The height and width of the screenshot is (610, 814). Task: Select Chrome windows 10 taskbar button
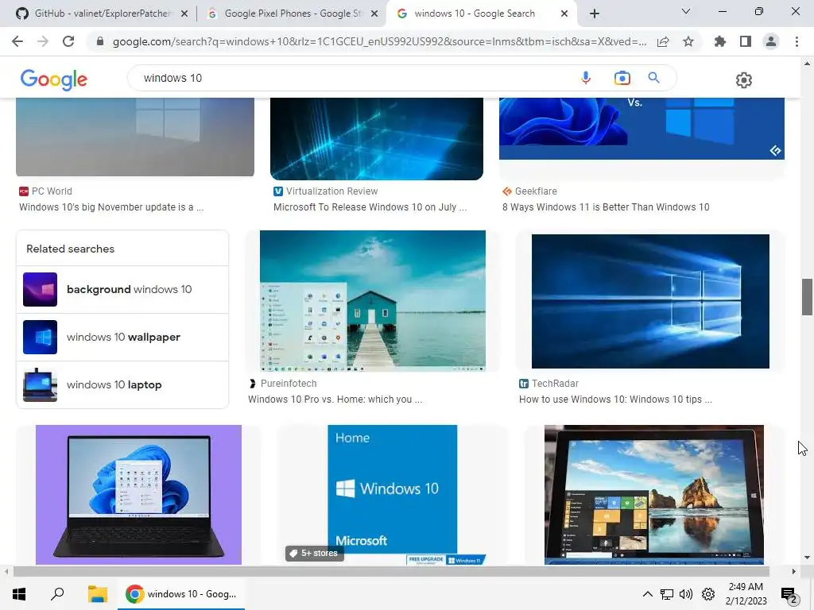(x=181, y=594)
